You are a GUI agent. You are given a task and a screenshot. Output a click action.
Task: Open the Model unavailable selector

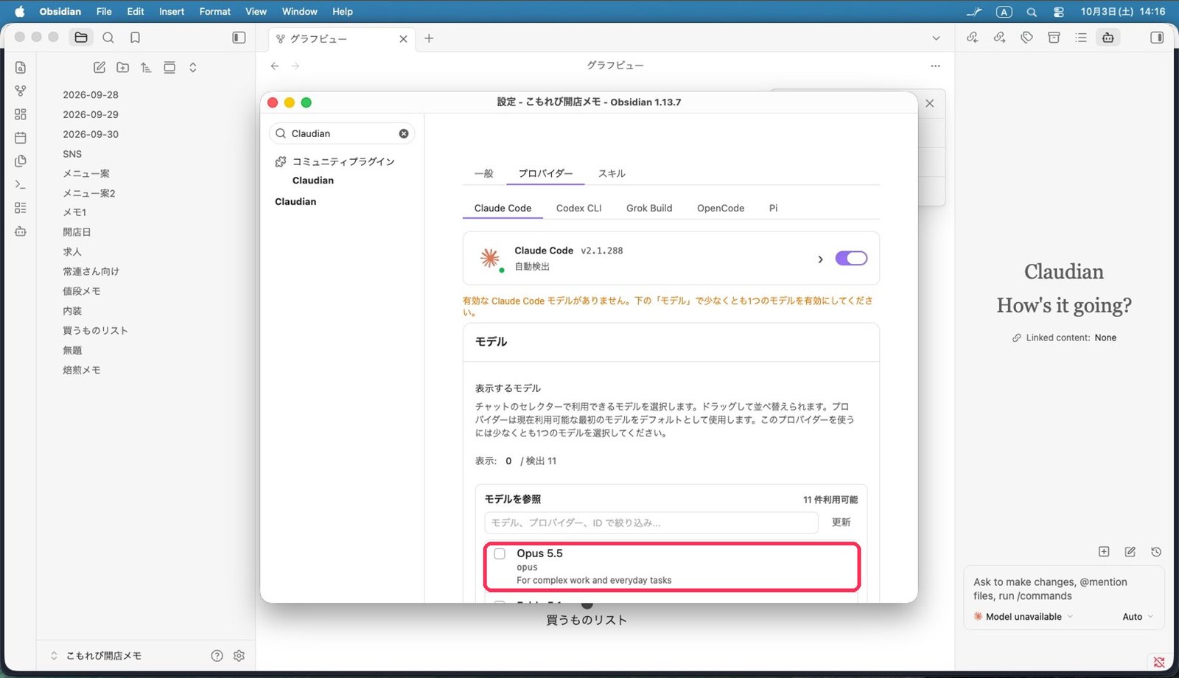1024,617
